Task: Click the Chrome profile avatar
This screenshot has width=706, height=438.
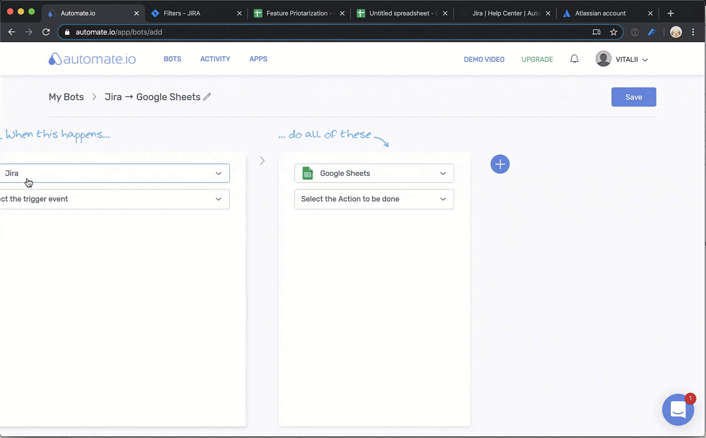Action: point(676,32)
